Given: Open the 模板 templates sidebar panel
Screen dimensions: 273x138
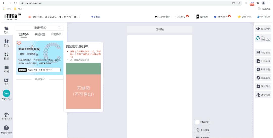Looking at the screenshot, I should coord(6,56).
